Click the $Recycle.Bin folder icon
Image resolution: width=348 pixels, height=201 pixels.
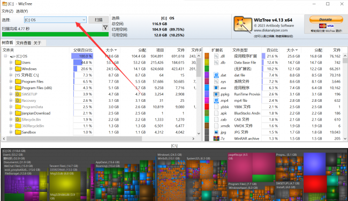point(18,119)
